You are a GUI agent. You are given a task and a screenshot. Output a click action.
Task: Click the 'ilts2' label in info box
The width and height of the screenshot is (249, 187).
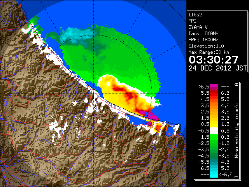point(195,15)
